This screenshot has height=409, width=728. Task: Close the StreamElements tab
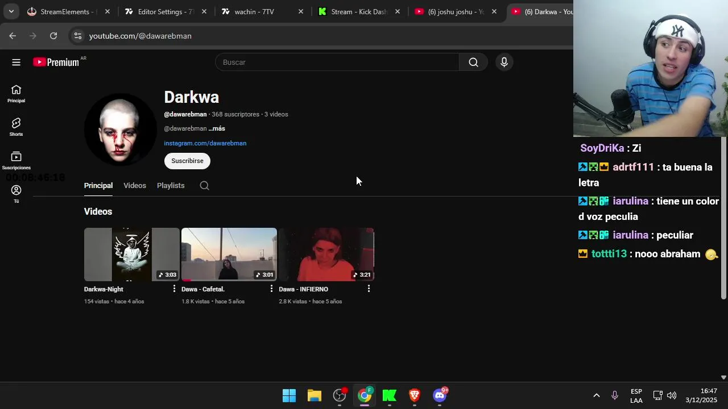pos(107,11)
